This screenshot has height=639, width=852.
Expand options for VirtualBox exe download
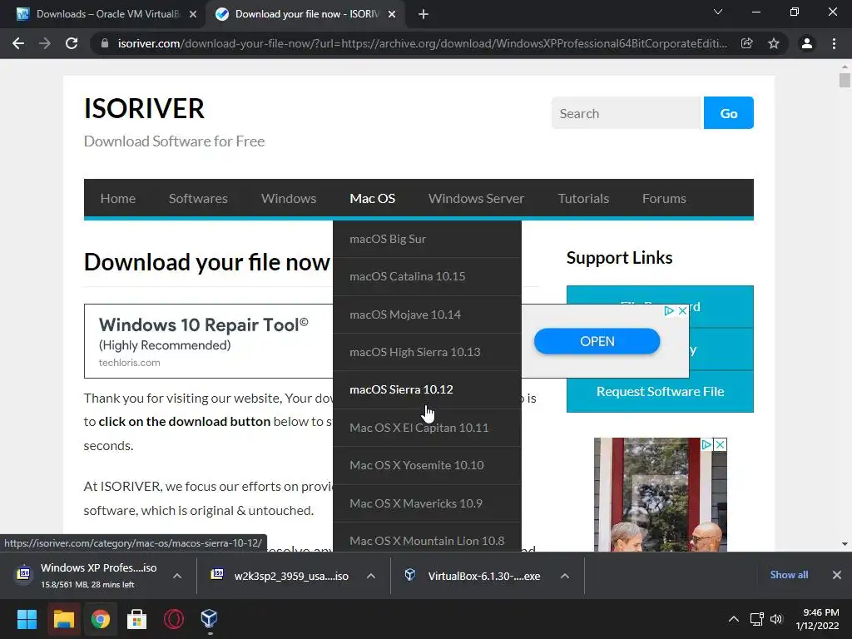pyautogui.click(x=565, y=576)
